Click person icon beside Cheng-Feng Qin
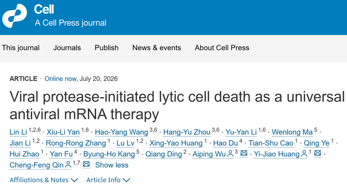Screen dimensions: 347x186 pos(68,165)
